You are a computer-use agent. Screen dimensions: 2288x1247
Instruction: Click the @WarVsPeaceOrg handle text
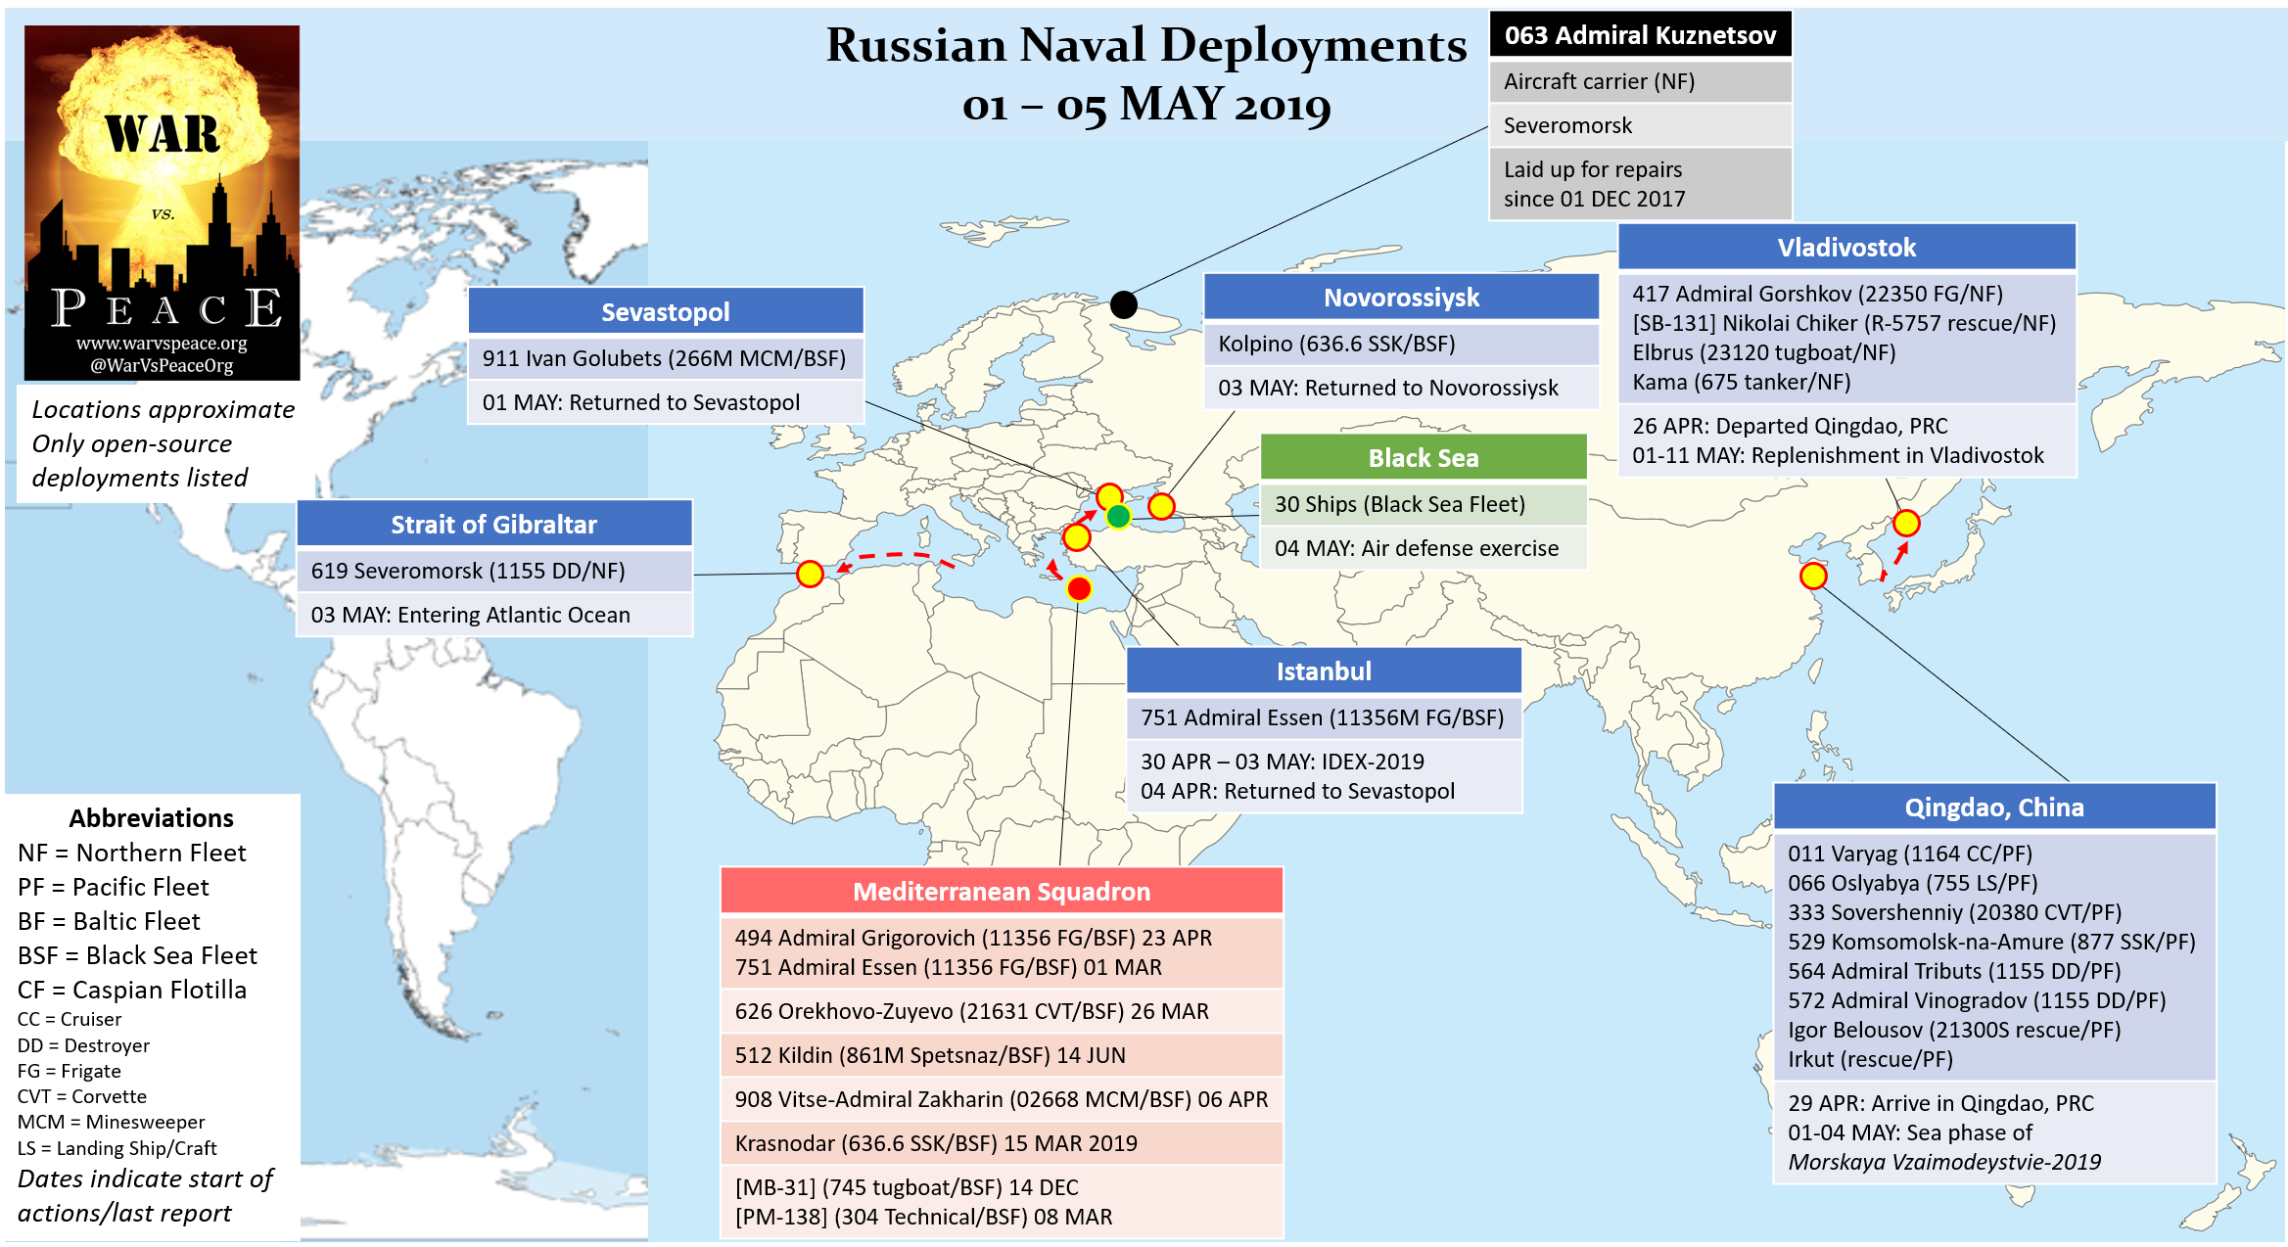163,366
